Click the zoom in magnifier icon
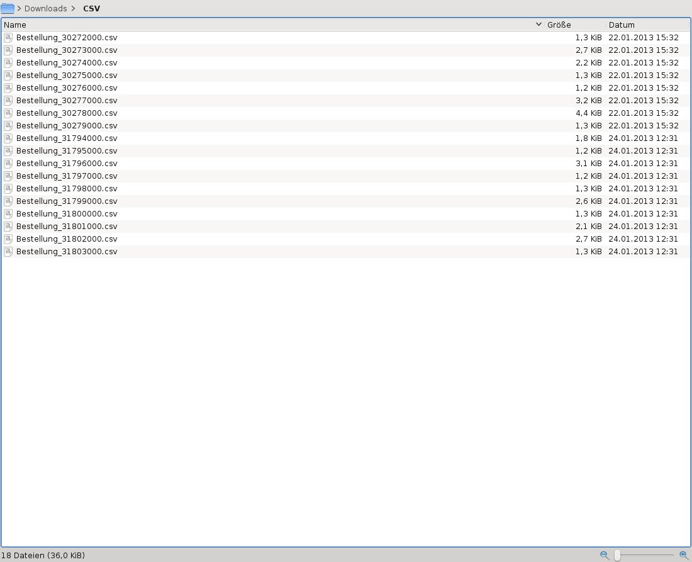This screenshot has width=692, height=562. [x=684, y=555]
